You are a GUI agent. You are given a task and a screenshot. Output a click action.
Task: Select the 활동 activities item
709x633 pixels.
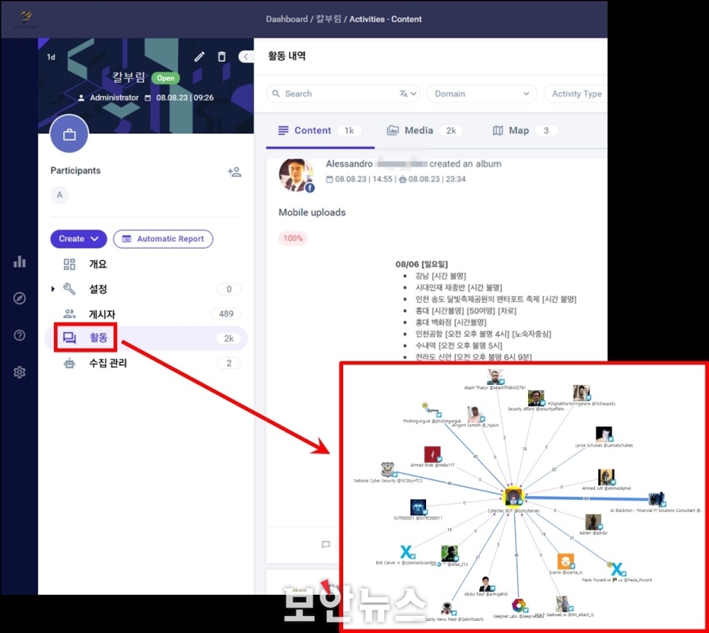coord(145,337)
